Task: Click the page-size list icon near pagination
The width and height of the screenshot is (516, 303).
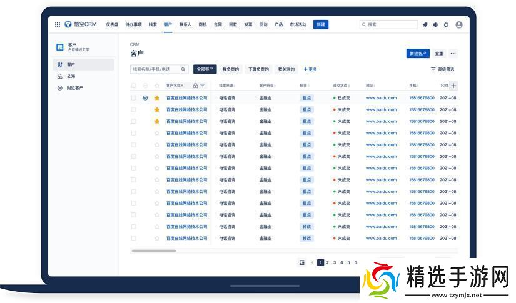Action: click(x=301, y=262)
